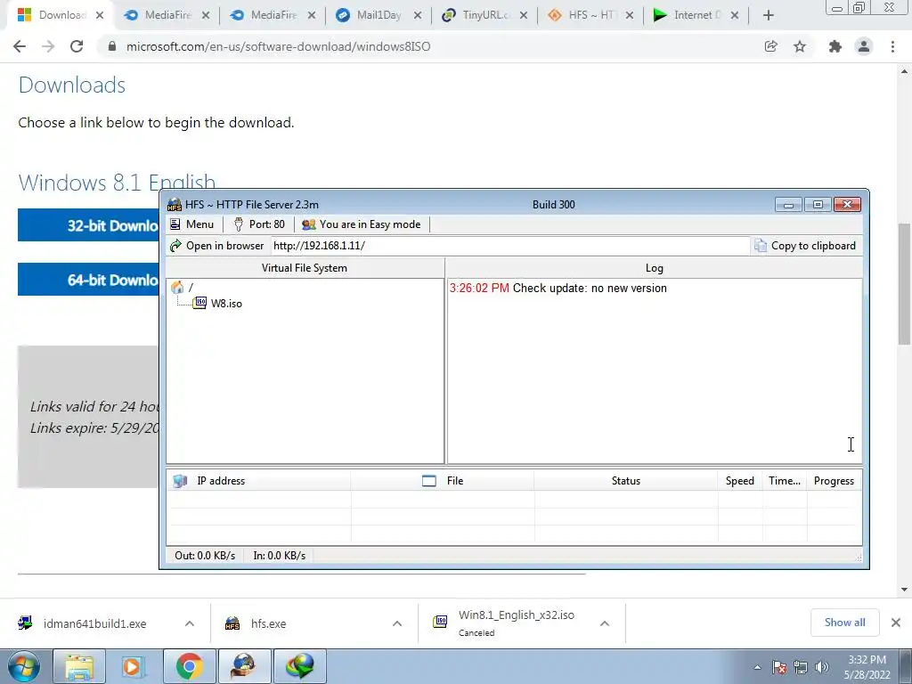Viewport: 912px width, 684px height.
Task: Click the Chrome address bar URL
Action: [278, 46]
